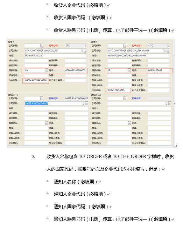Edit the CIK+123456789 enterprise code field

tap(119, 90)
